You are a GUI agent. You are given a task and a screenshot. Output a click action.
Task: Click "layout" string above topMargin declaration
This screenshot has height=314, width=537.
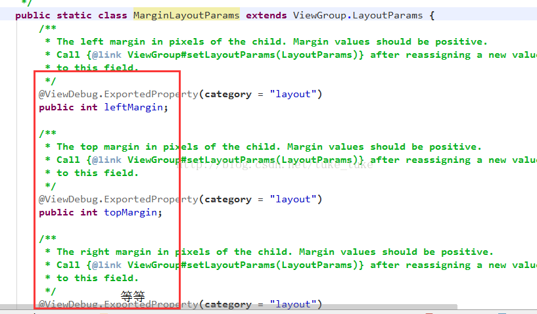292,199
